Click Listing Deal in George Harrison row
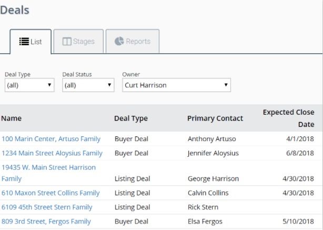The image size is (323, 230). pyautogui.click(x=132, y=178)
